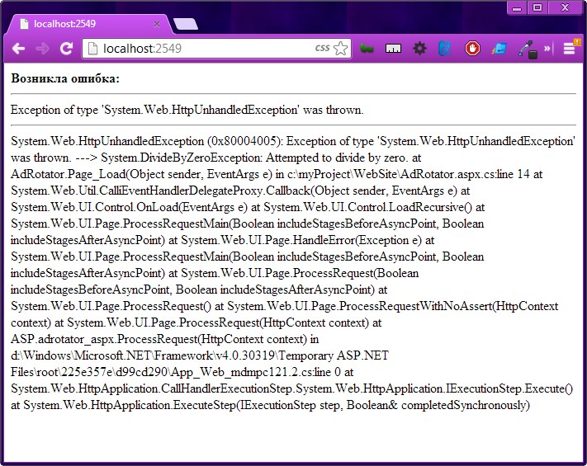Close the browser window
This screenshot has height=466, width=587.
pos(565,7)
